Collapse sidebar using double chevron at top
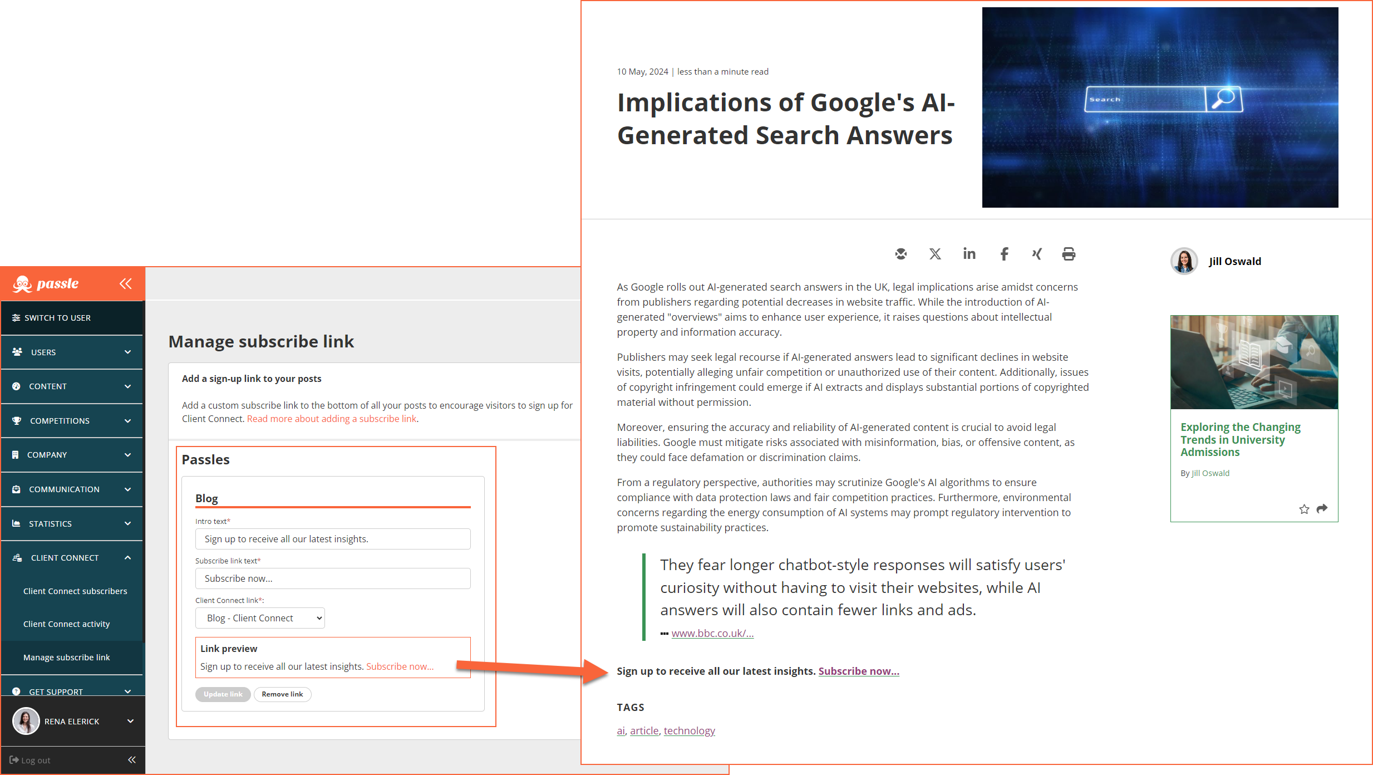The height and width of the screenshot is (775, 1373). tap(126, 284)
